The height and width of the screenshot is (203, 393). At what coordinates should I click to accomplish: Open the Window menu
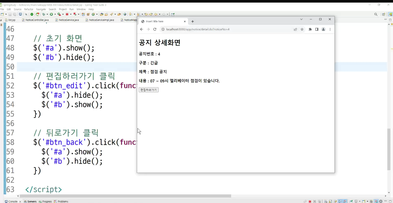(81, 9)
